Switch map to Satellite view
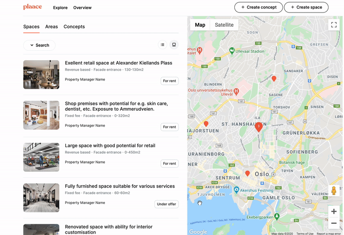This screenshot has width=344, height=235. pyautogui.click(x=224, y=25)
